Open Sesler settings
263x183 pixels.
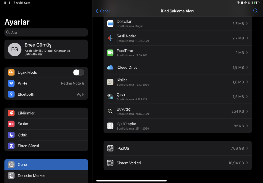pyautogui.click(x=46, y=124)
